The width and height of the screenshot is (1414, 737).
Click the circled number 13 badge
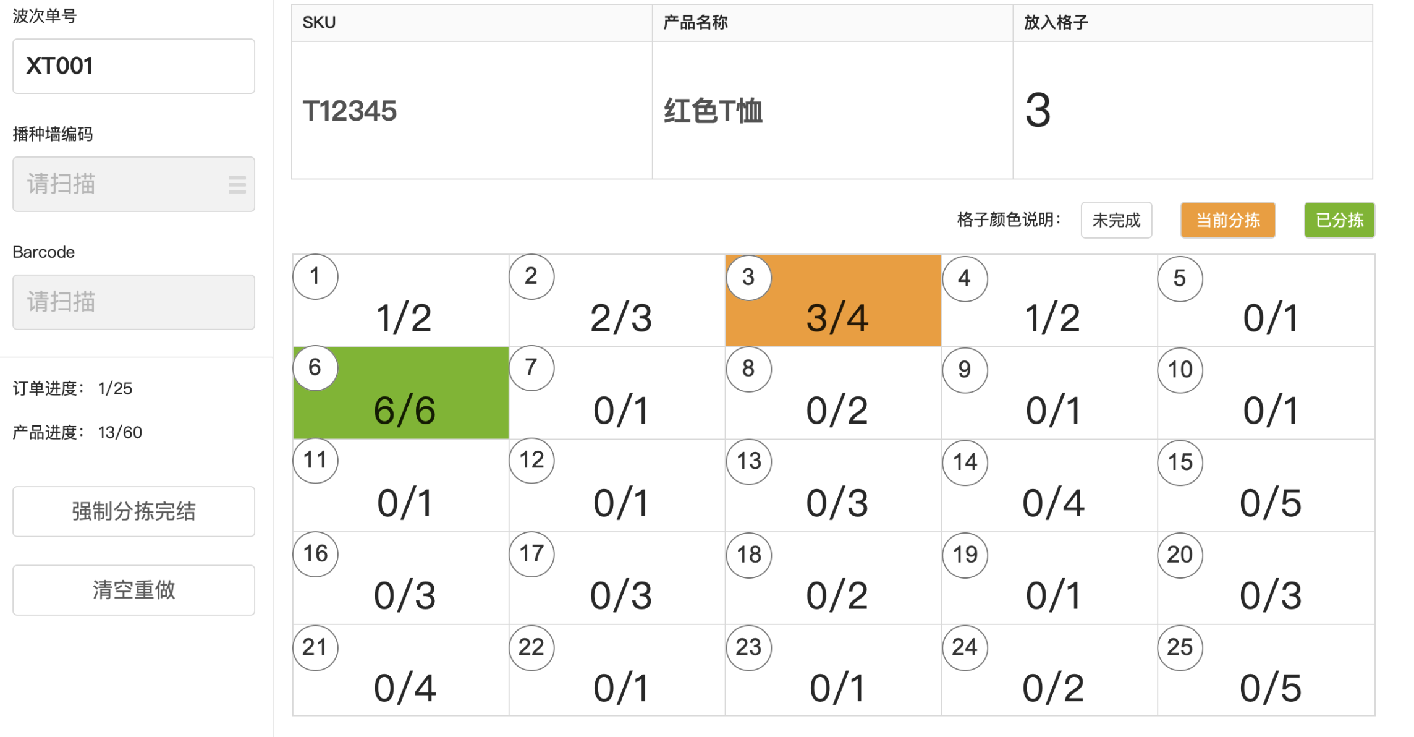click(x=748, y=461)
